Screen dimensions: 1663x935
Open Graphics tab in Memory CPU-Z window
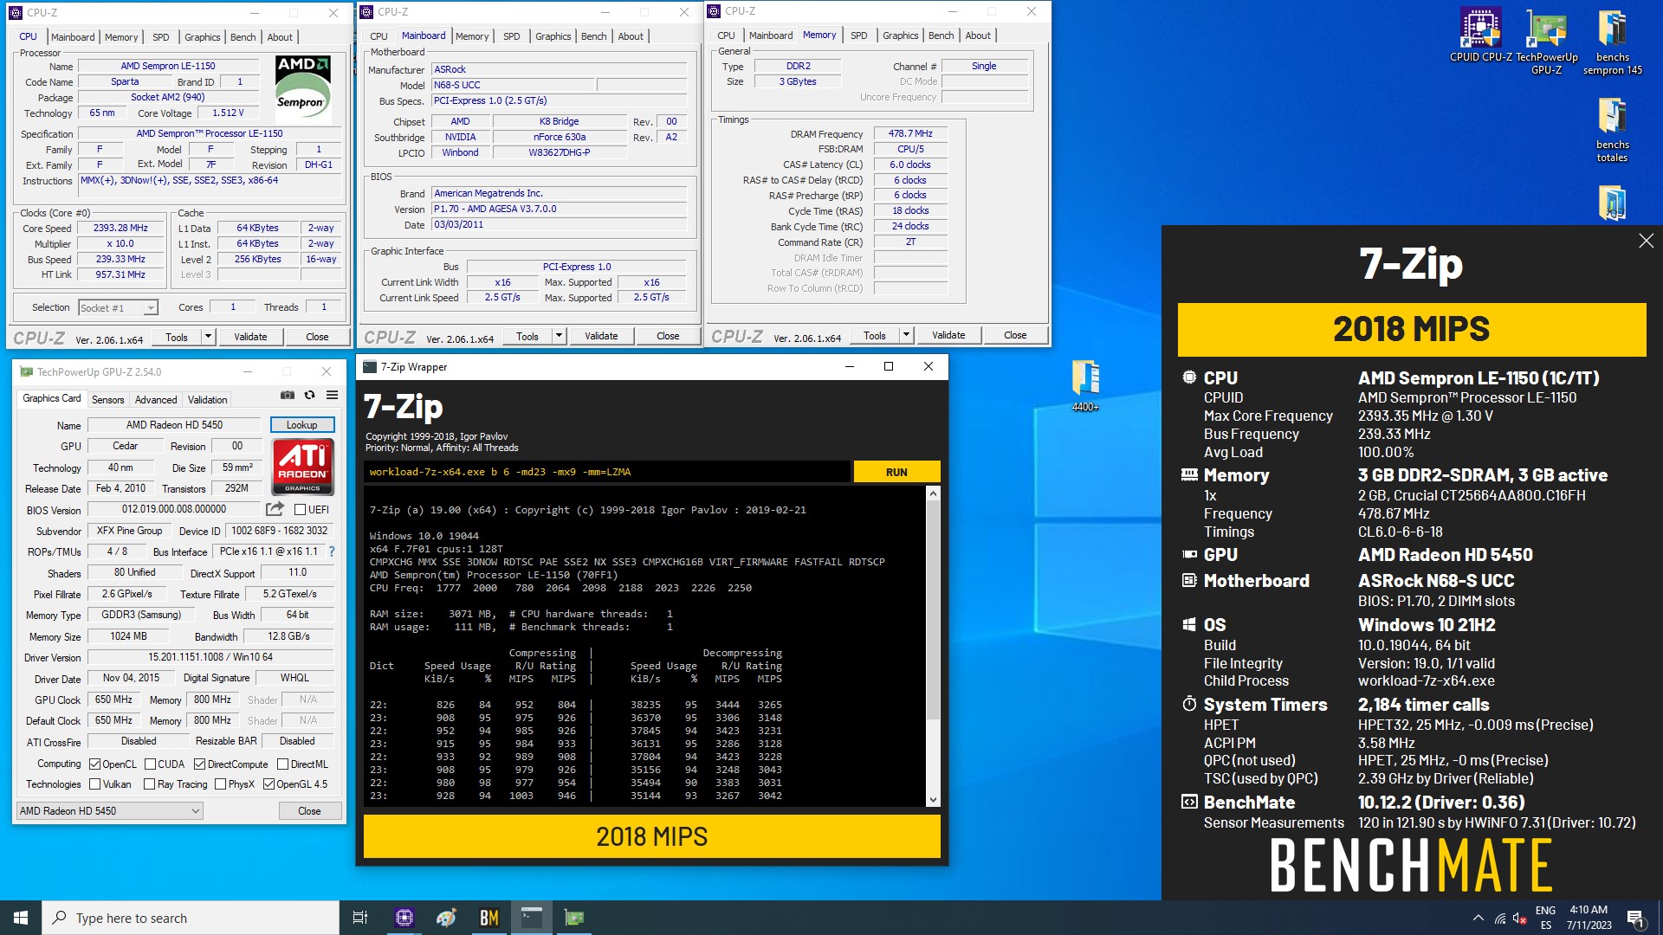pyautogui.click(x=901, y=35)
